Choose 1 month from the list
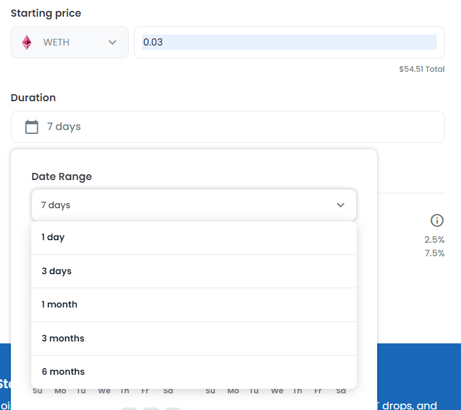461x410 pixels. coord(194,305)
